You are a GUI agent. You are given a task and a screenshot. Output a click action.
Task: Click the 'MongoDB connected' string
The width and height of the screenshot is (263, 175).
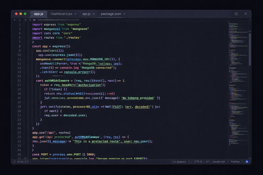[x=96, y=68]
